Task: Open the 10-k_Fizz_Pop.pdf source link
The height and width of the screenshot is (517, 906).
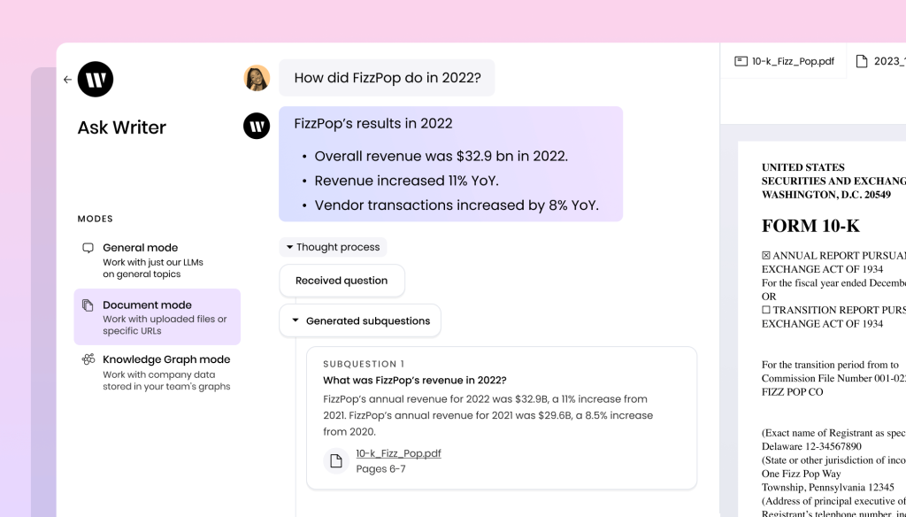Action: [x=398, y=453]
